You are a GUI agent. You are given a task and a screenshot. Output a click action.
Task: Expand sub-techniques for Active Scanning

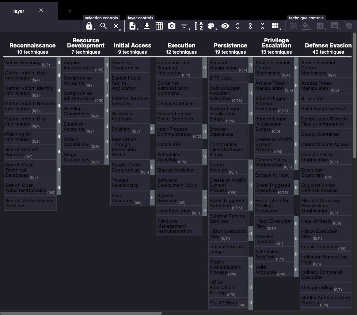(59, 63)
